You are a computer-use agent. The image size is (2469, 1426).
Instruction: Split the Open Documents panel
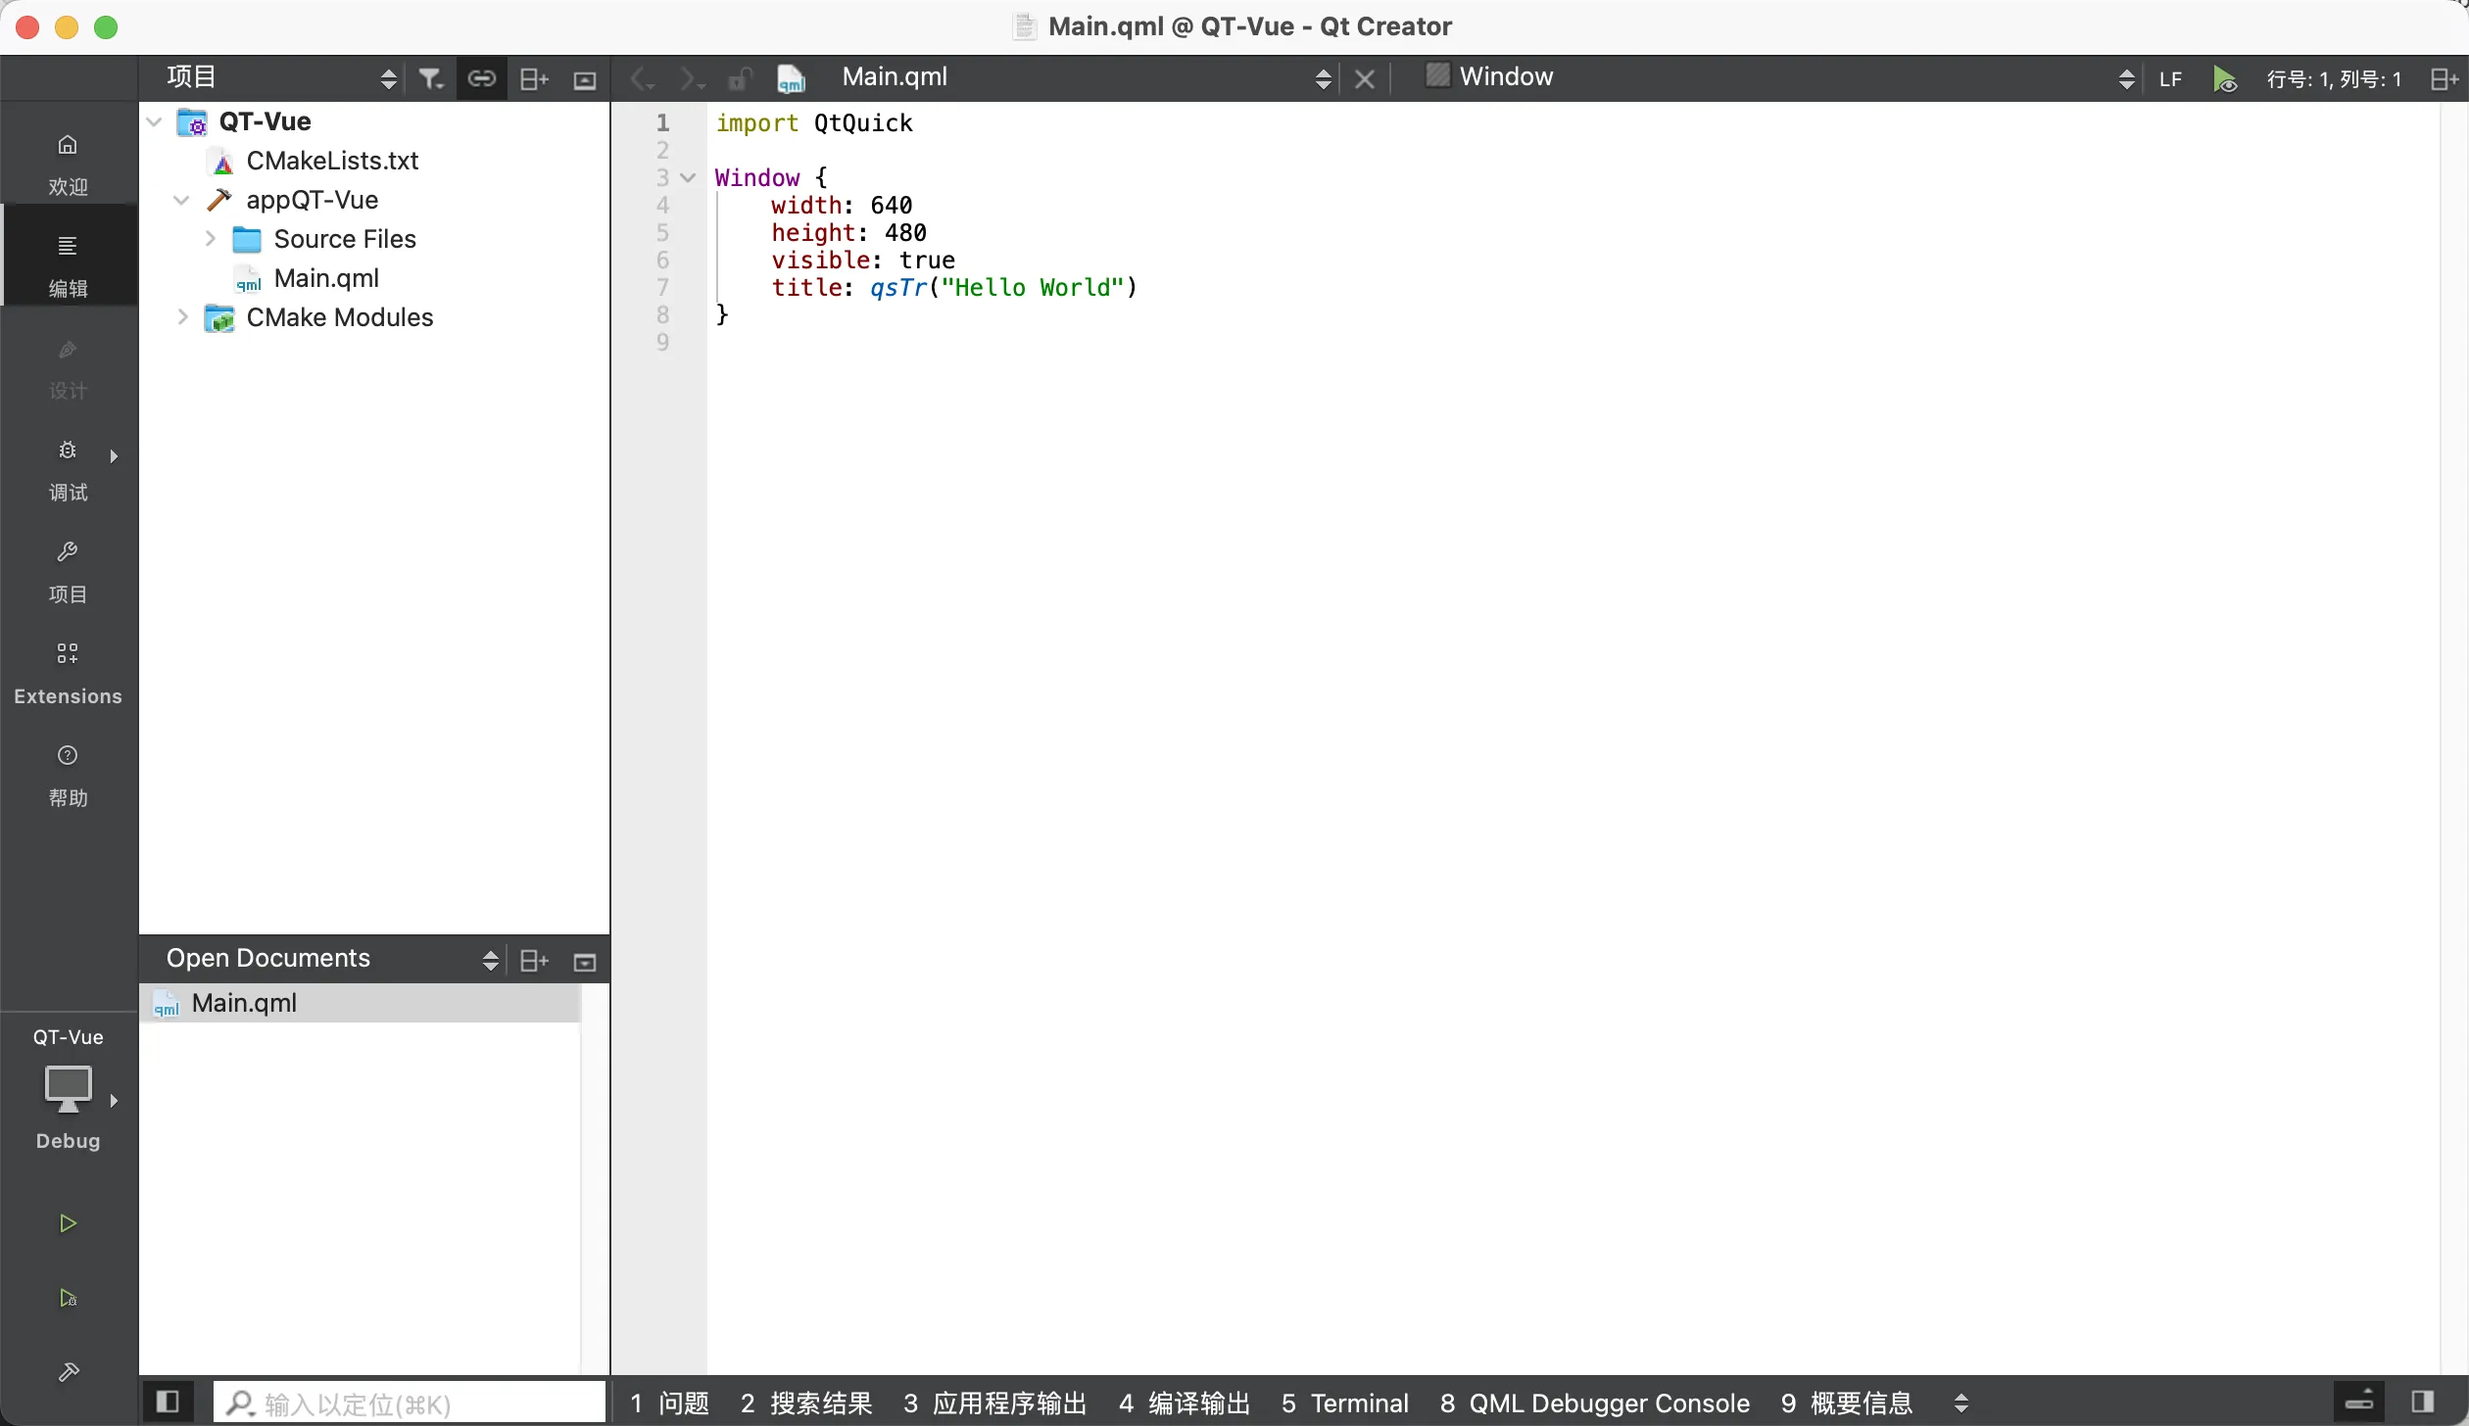[x=534, y=961]
